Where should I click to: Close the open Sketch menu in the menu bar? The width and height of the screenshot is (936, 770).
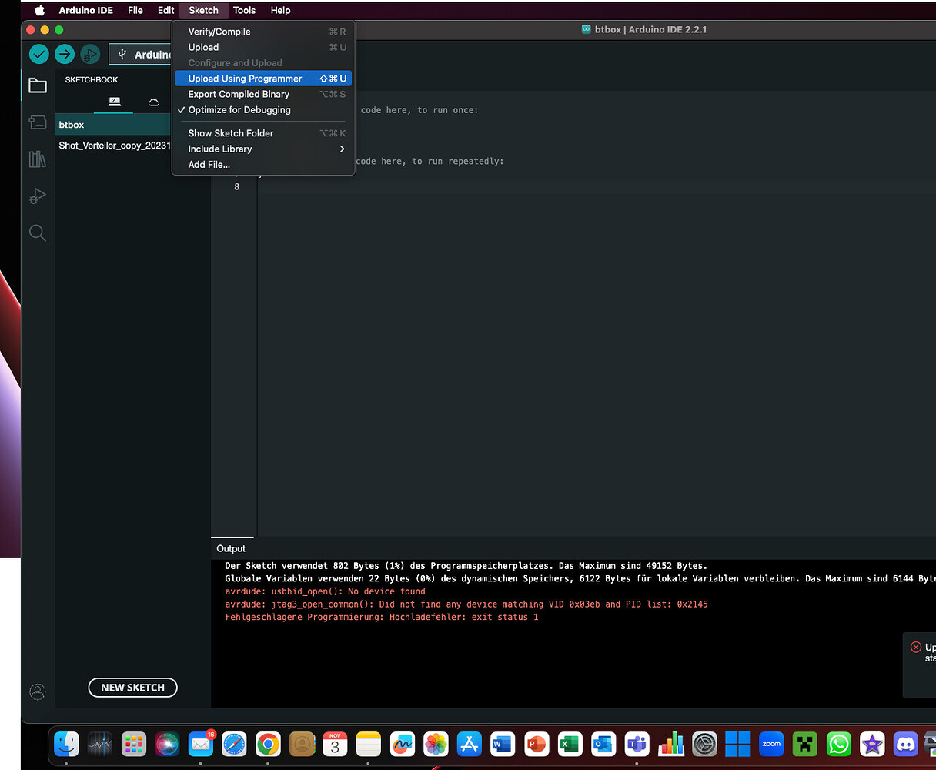pos(203,10)
